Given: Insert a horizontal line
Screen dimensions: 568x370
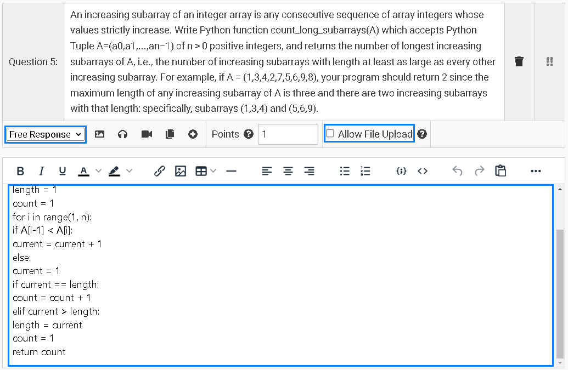Looking at the screenshot, I should (231, 171).
